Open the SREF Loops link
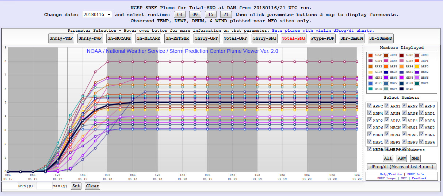Screen dimensions: 443x196 [x=386, y=178]
